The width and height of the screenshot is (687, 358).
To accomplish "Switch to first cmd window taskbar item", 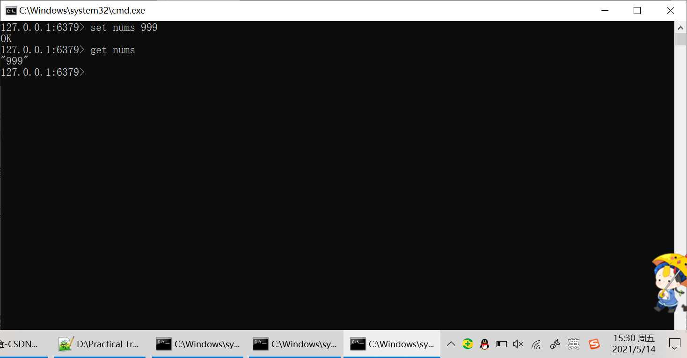I will pos(197,344).
